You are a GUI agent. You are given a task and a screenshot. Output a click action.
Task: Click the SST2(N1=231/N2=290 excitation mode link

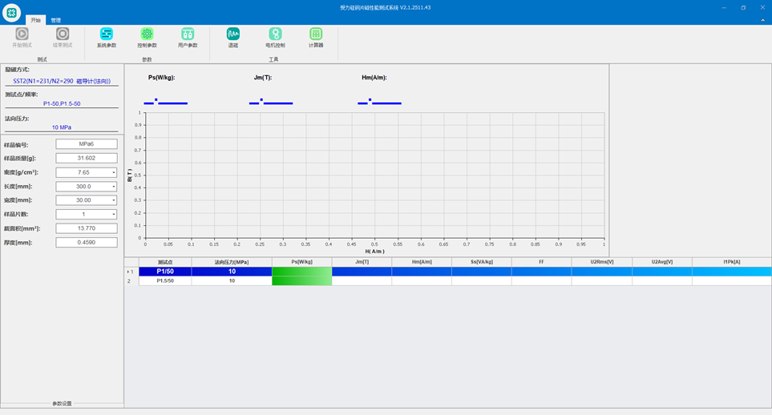point(62,81)
